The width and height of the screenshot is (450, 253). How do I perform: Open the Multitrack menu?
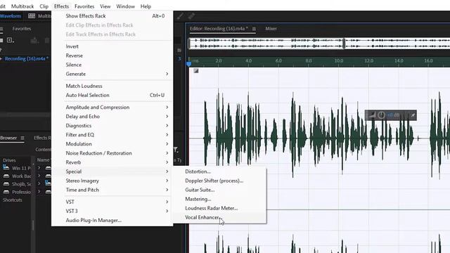coord(22,6)
